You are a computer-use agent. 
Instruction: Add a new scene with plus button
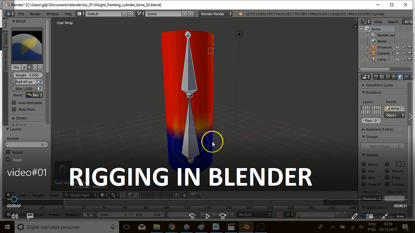tap(184, 14)
